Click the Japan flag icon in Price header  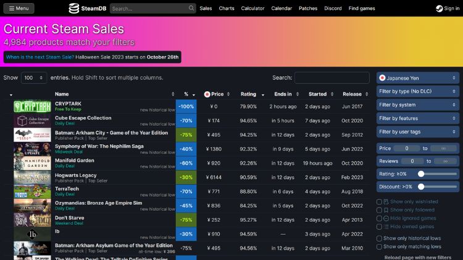pos(207,94)
